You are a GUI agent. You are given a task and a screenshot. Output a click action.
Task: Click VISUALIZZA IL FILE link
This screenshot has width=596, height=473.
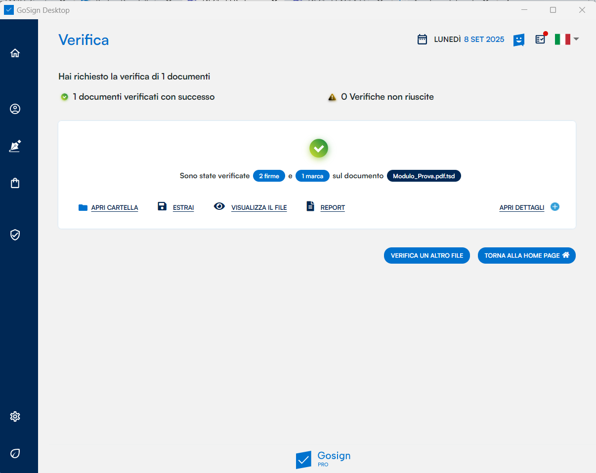click(x=258, y=208)
